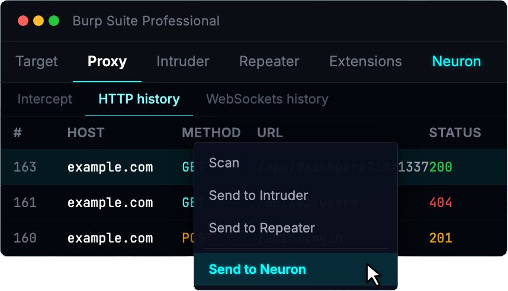Sort by the STATUS column header

[x=455, y=132]
